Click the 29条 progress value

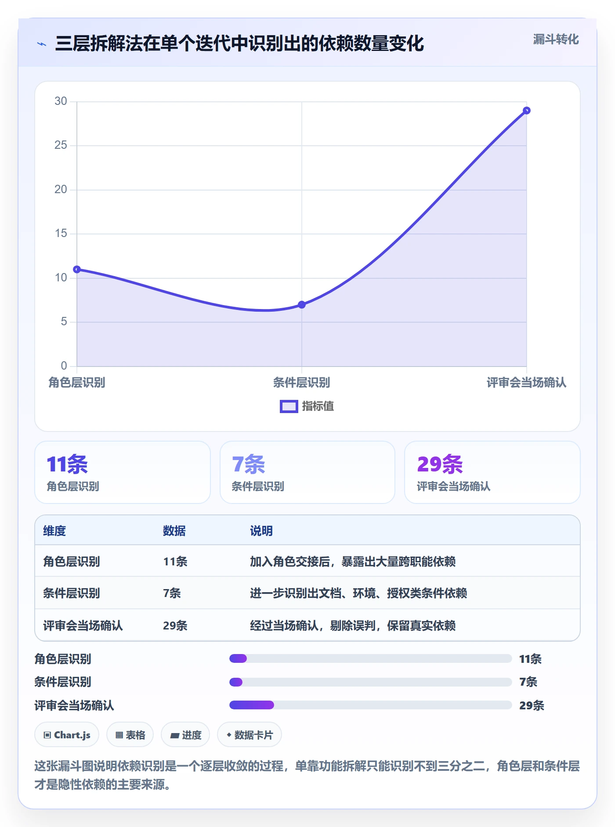pos(532,705)
